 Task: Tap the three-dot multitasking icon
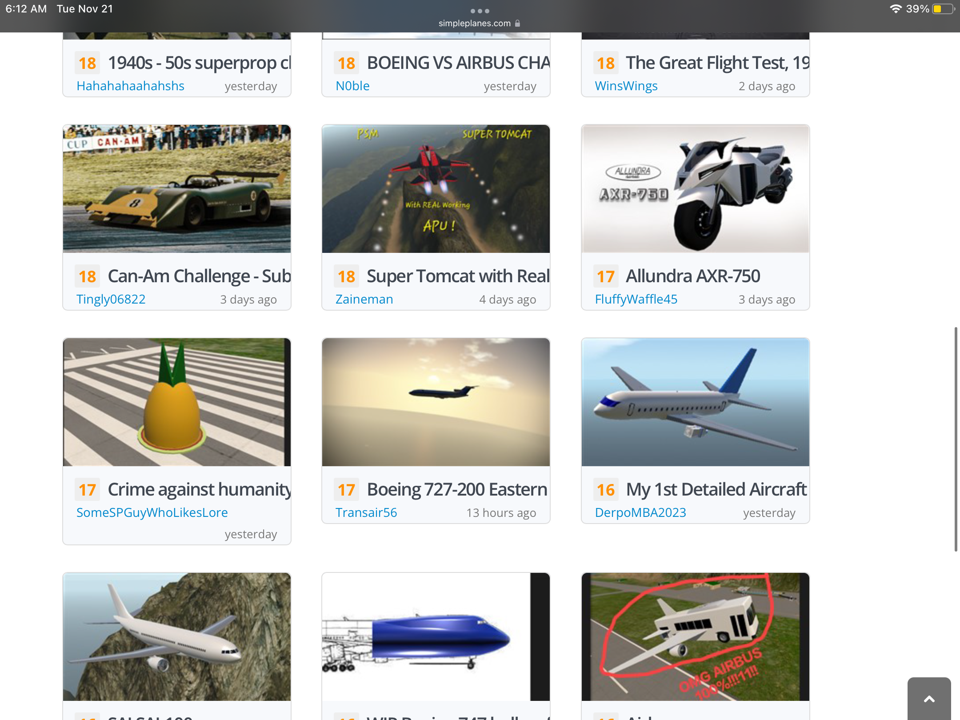(x=480, y=11)
